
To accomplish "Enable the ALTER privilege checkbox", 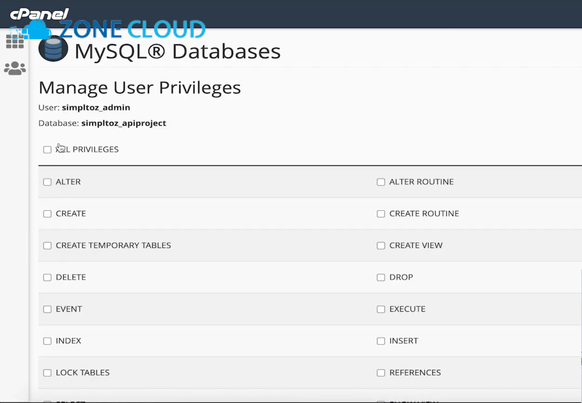I will coord(47,182).
